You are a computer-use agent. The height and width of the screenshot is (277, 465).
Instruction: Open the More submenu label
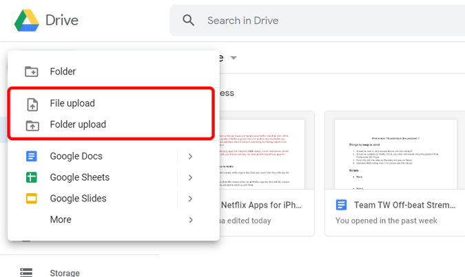61,219
